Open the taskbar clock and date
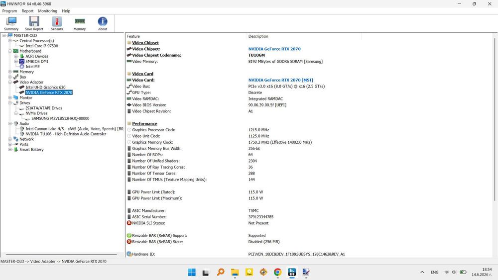Screen dimensions: 498x280 pyautogui.click(x=482, y=272)
